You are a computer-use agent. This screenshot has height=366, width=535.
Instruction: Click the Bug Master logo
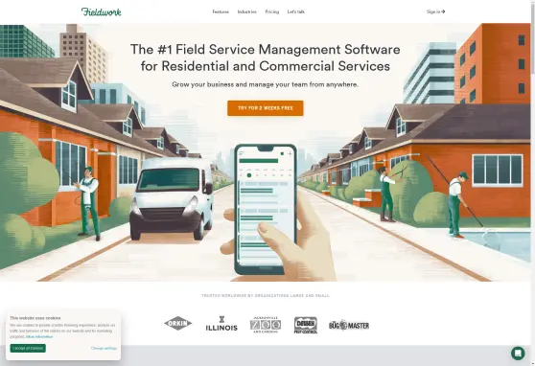click(x=349, y=326)
